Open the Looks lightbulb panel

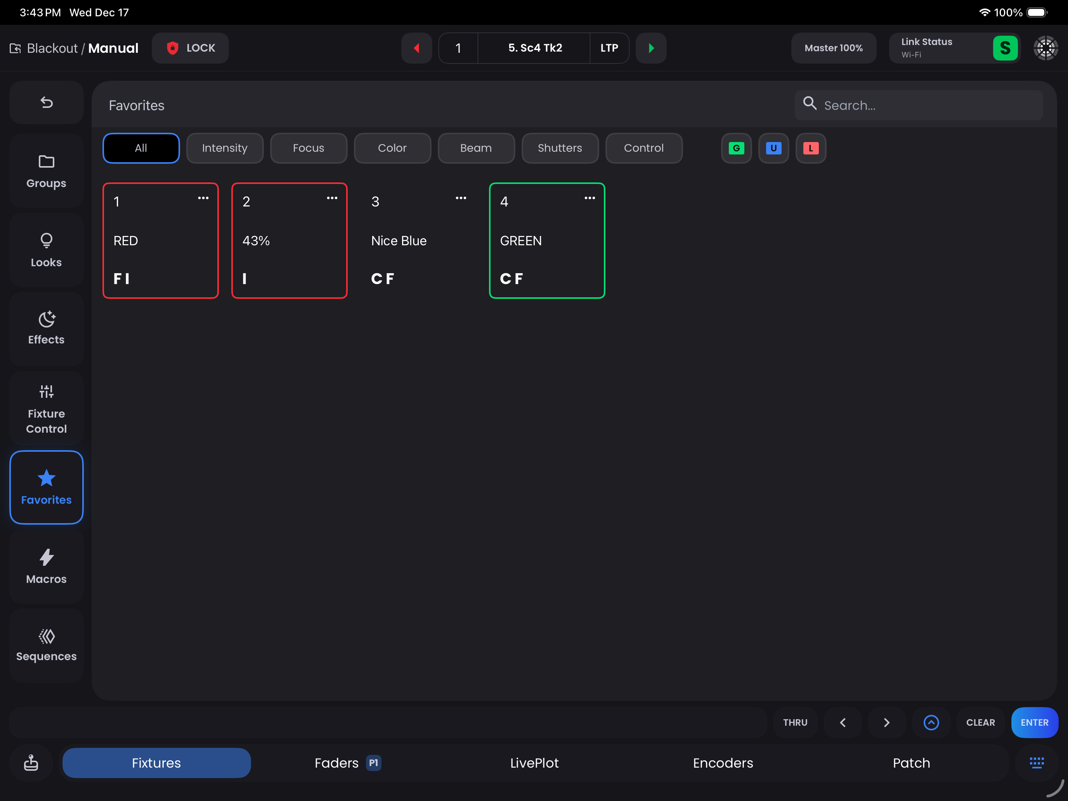[46, 250]
